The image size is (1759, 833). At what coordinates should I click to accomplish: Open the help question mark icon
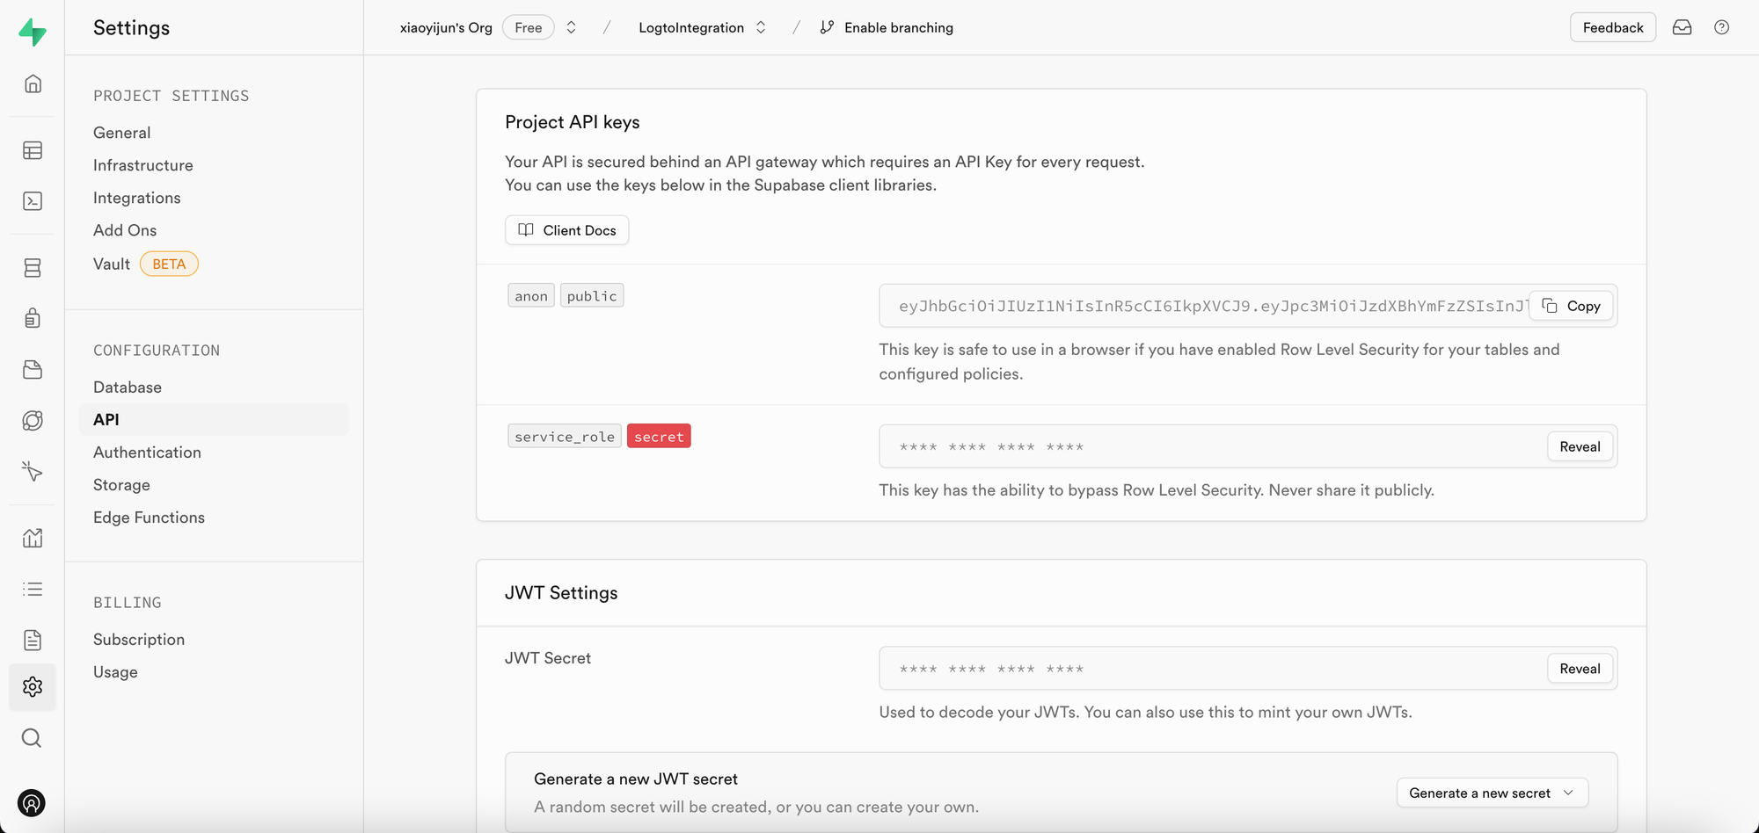coord(1721,27)
